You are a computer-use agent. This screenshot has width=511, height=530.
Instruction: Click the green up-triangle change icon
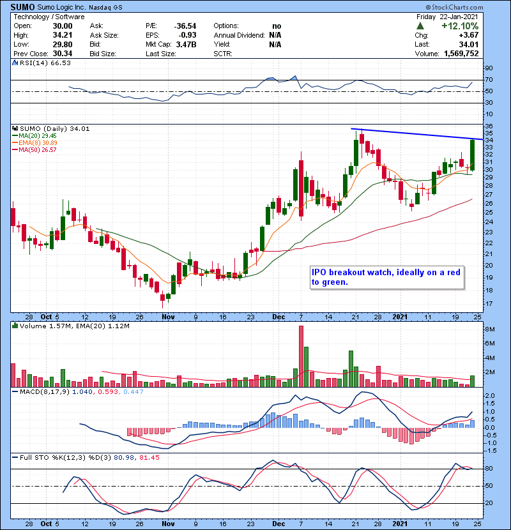(x=420, y=26)
